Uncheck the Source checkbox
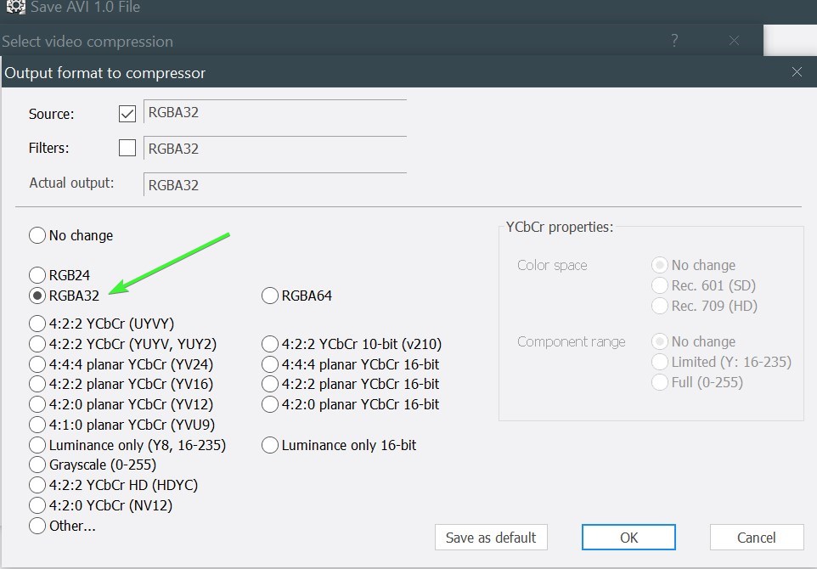817x569 pixels. click(127, 113)
